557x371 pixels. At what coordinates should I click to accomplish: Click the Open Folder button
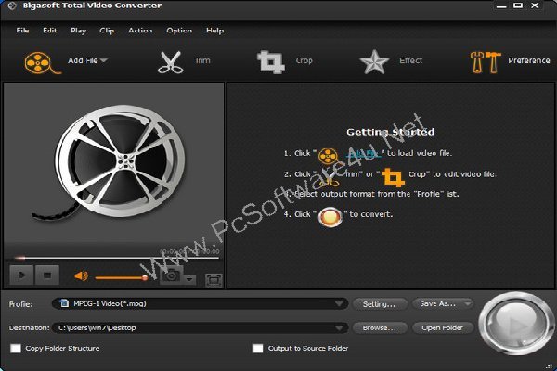pos(442,328)
